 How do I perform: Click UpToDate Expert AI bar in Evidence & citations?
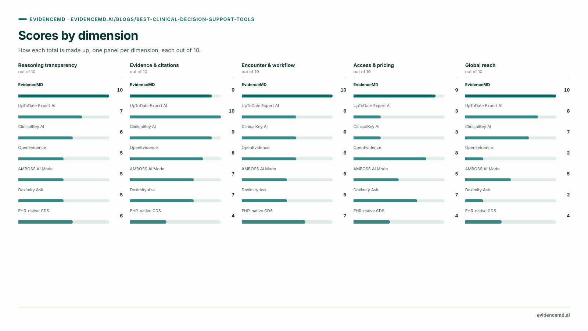coord(175,117)
